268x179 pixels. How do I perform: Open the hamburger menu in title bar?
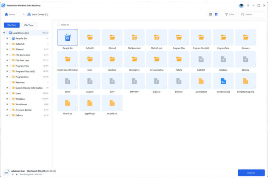coord(248,6)
